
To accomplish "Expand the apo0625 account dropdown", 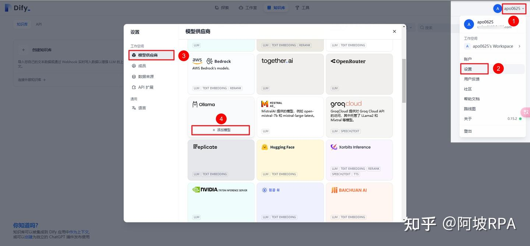I will [x=514, y=8].
